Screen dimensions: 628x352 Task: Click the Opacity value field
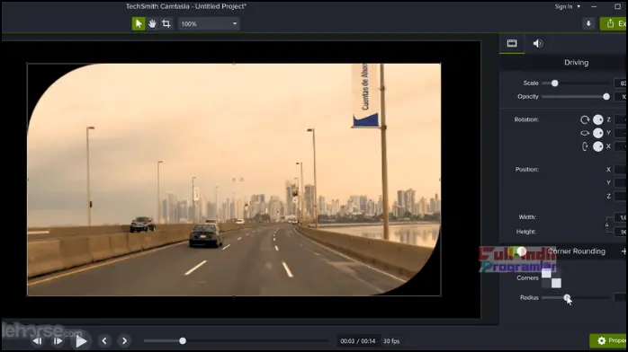pos(621,97)
